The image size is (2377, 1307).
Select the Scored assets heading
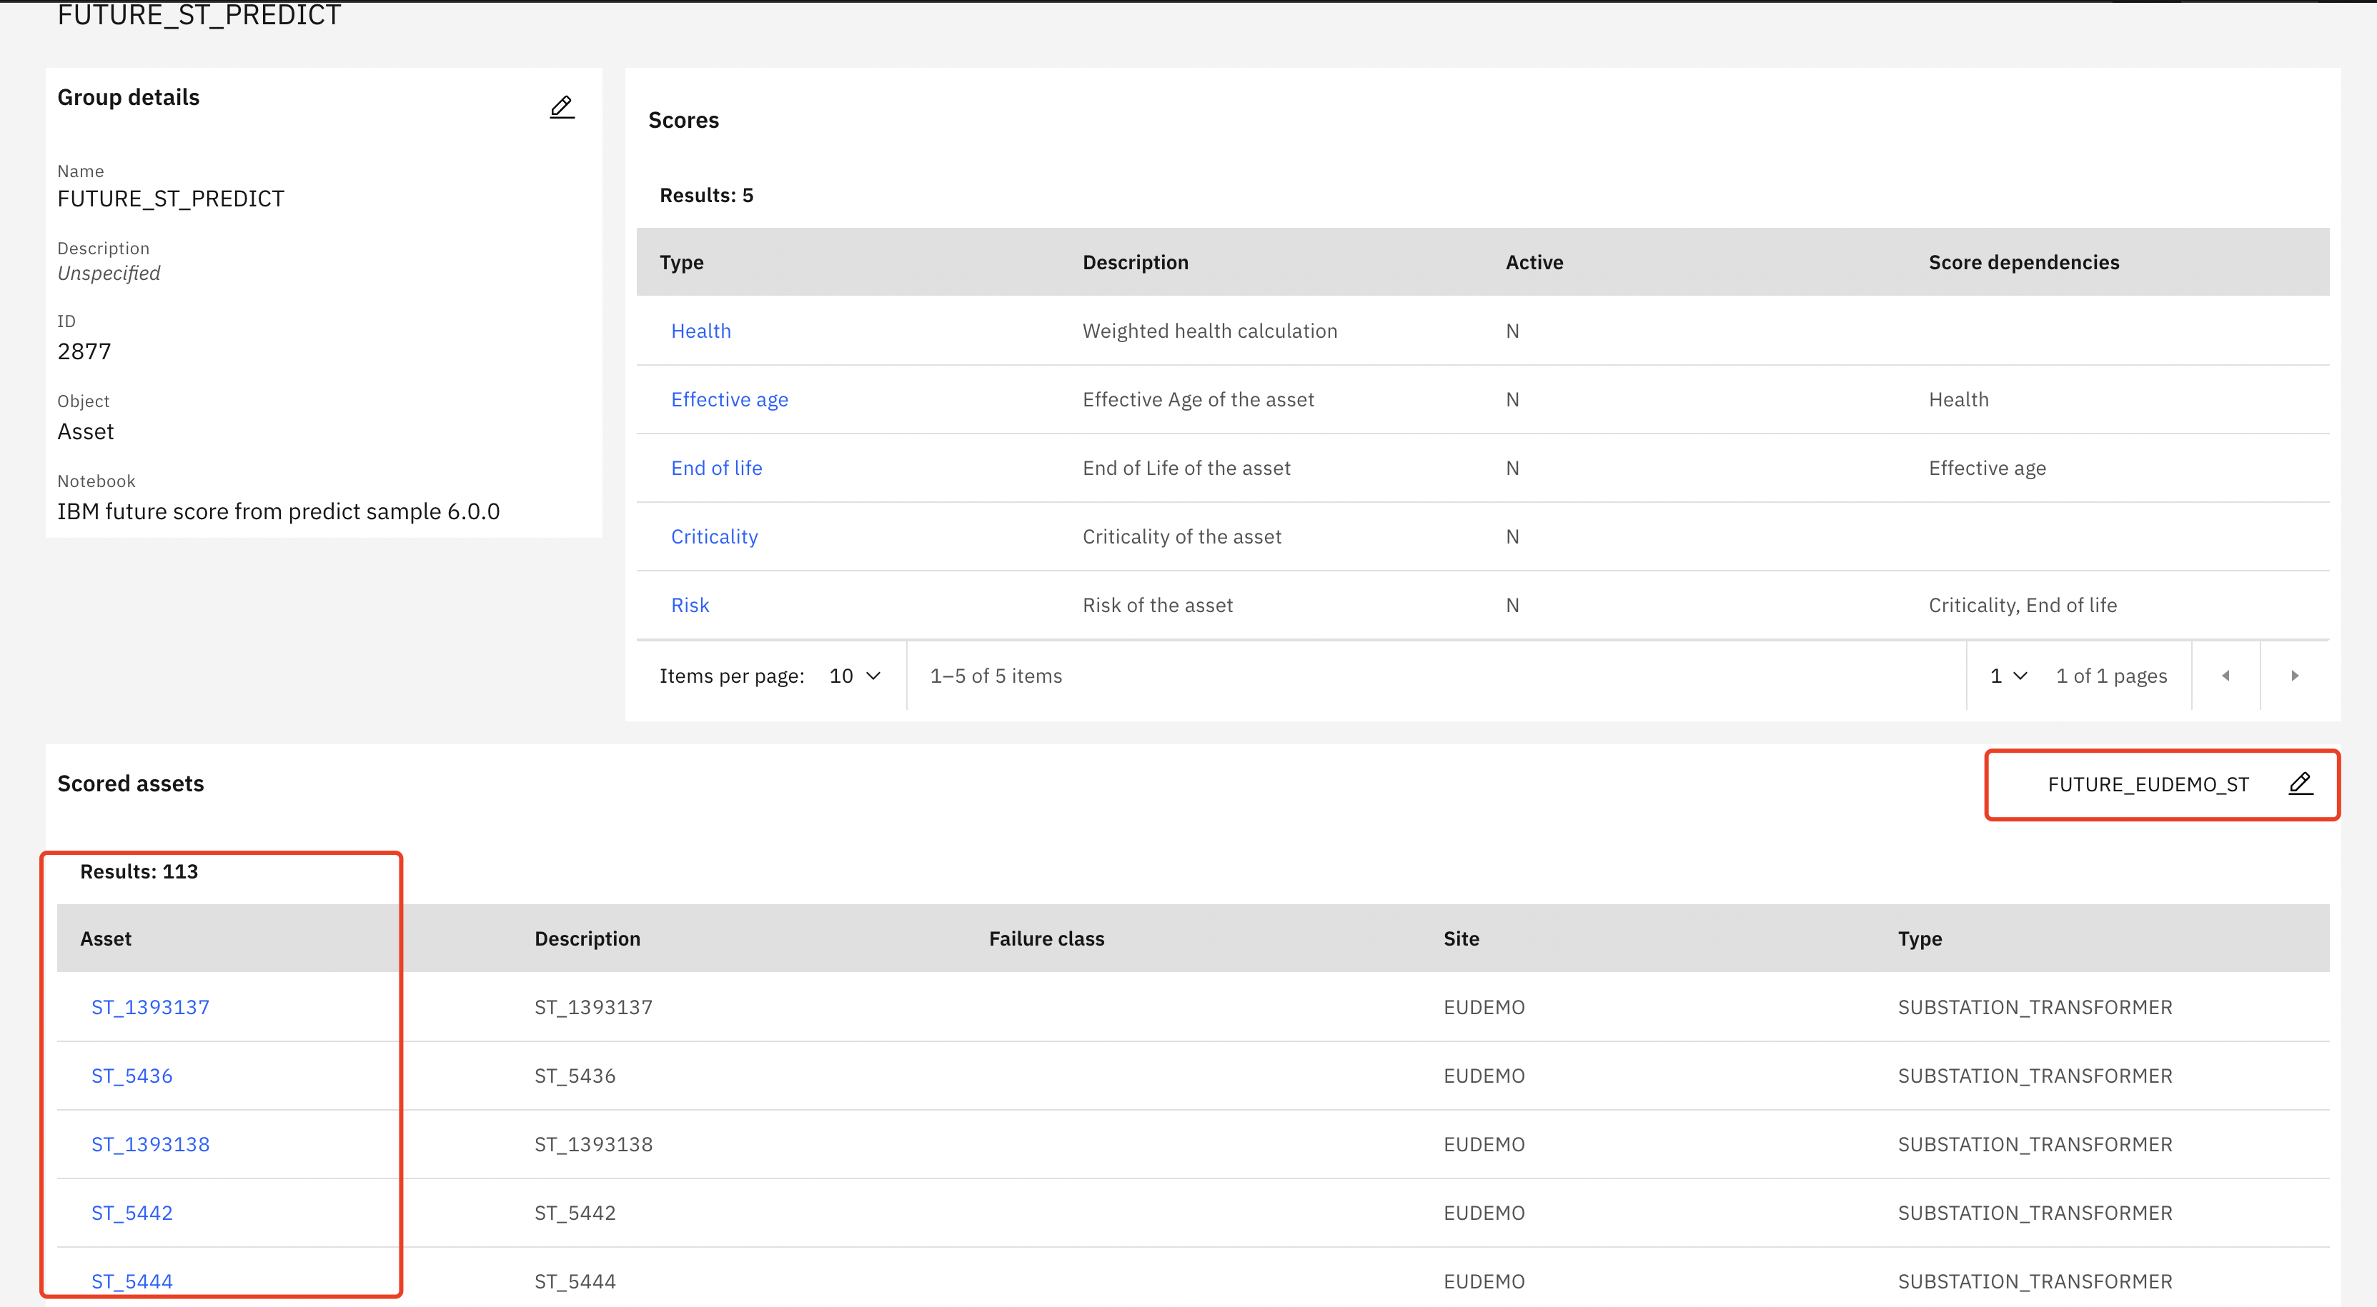pyautogui.click(x=130, y=784)
